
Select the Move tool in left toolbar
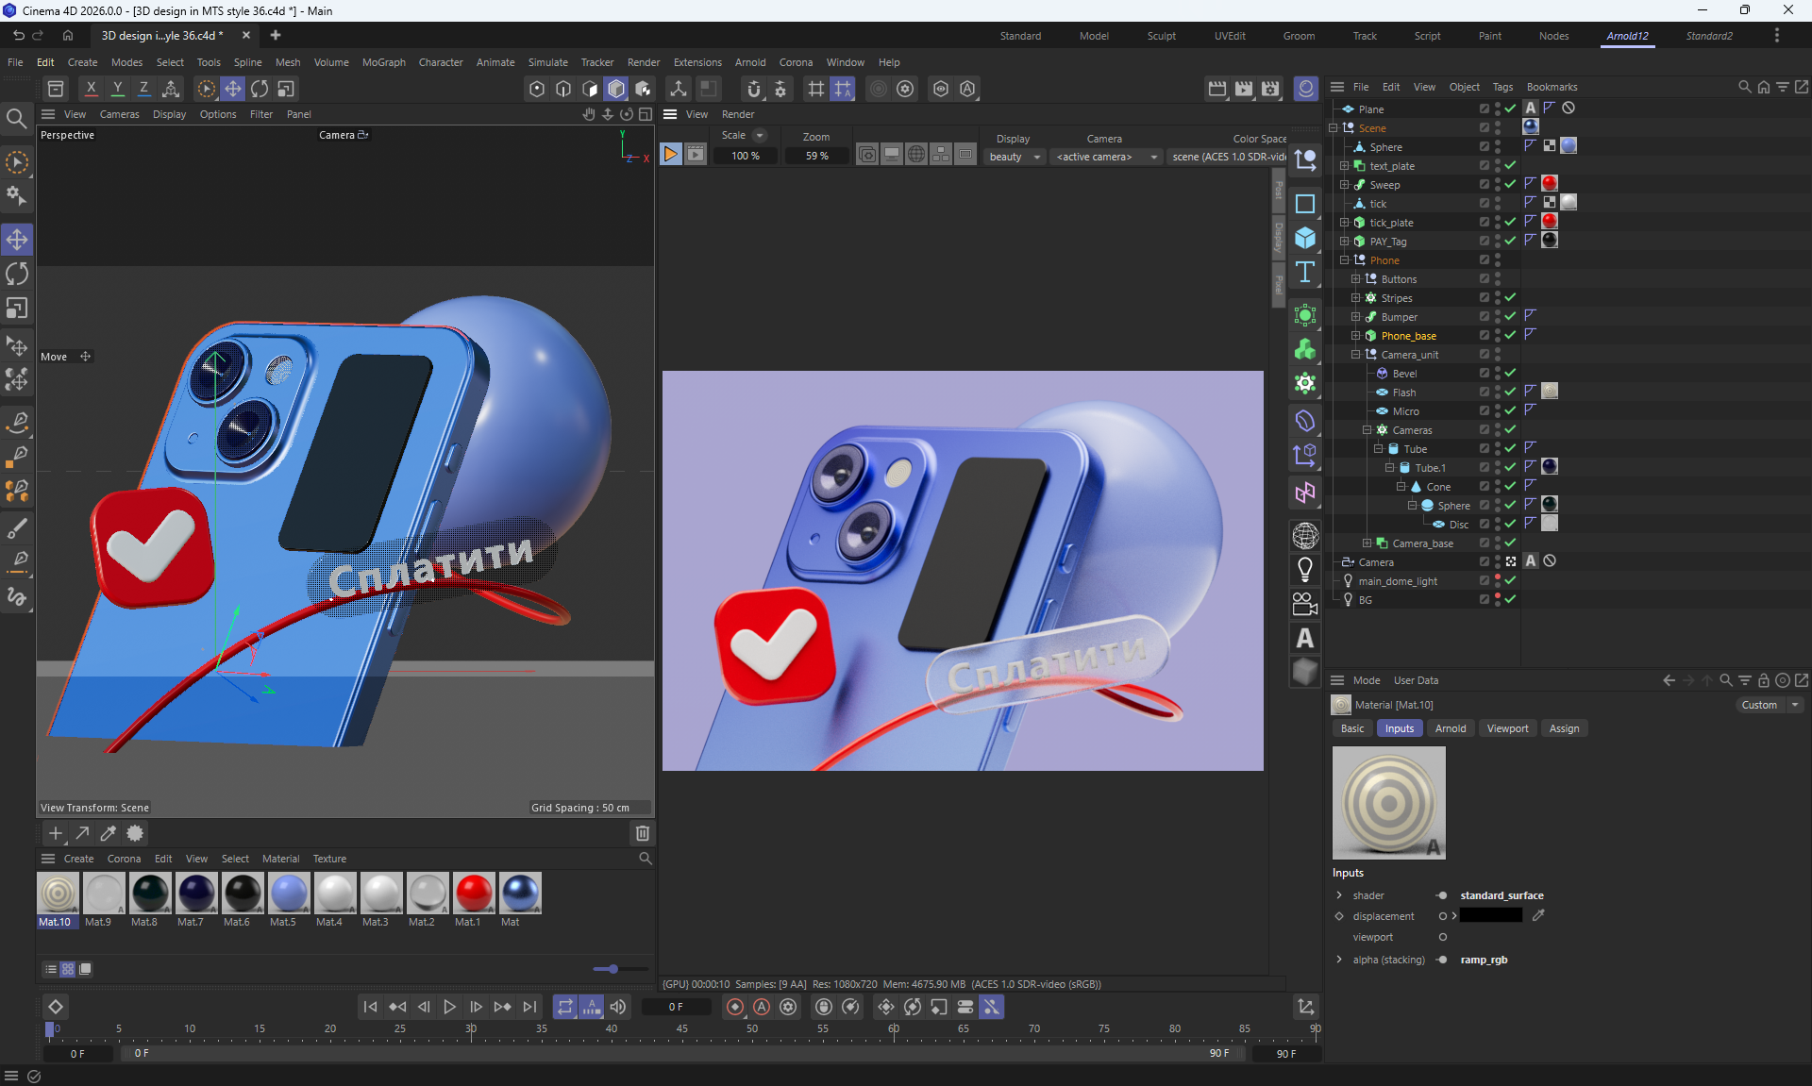[17, 240]
